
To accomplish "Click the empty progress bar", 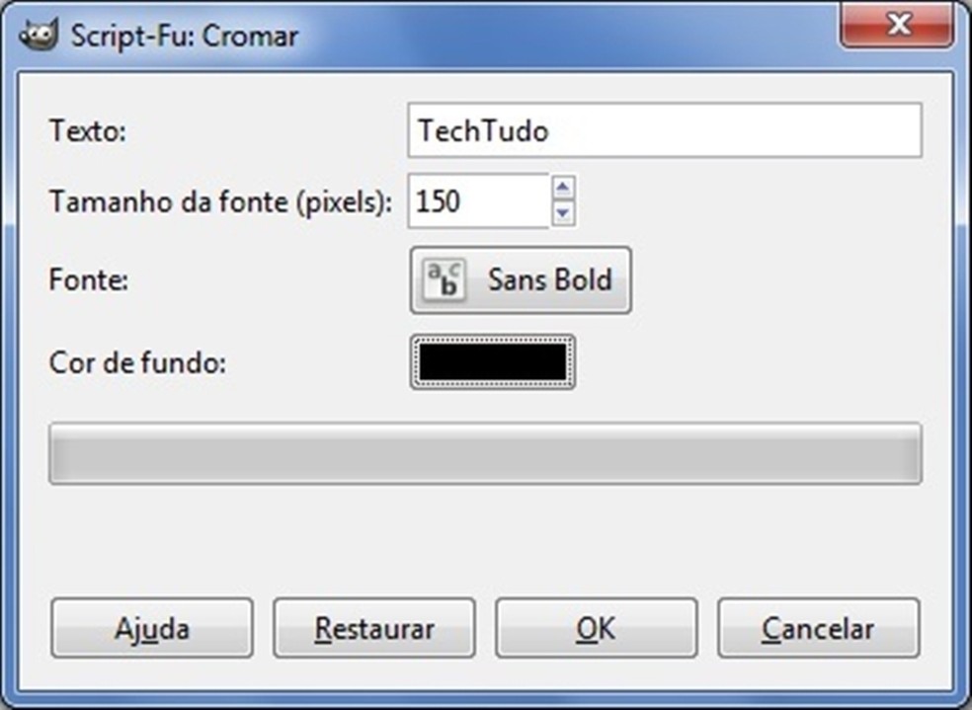I will (x=486, y=453).
